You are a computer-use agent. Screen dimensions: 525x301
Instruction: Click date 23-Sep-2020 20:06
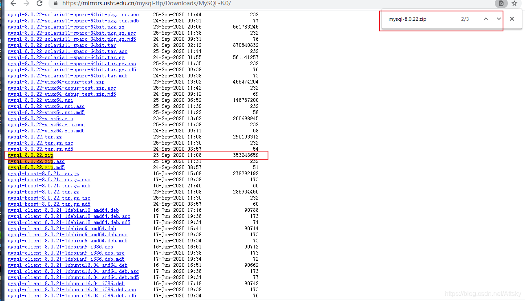(x=177, y=27)
